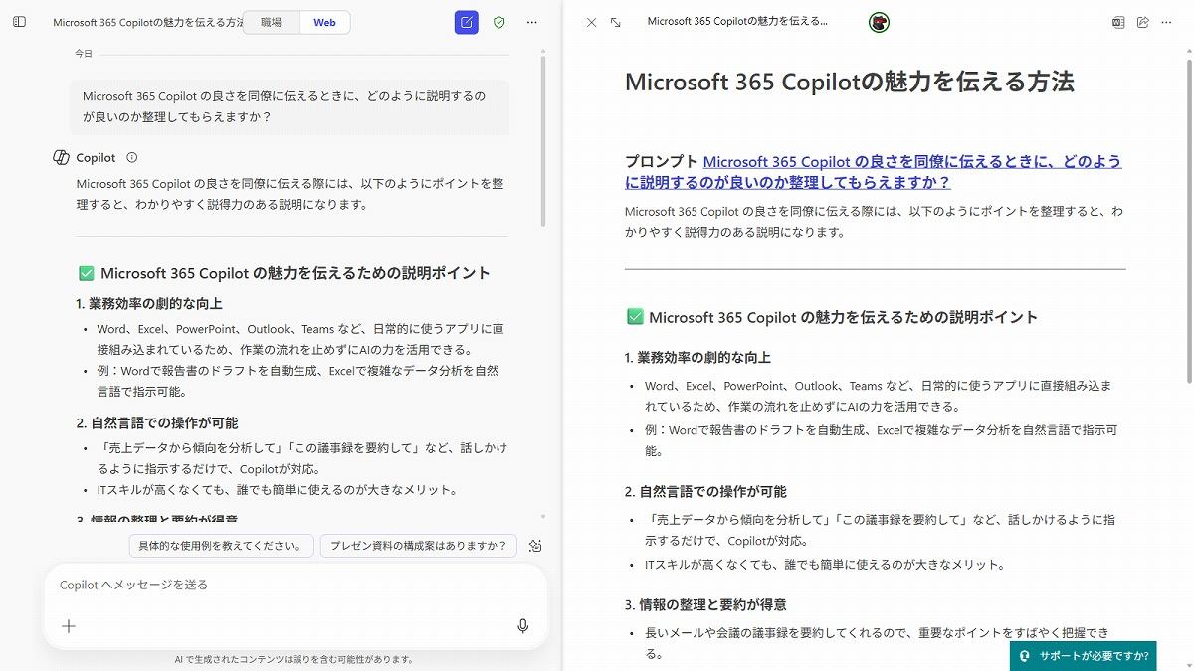This screenshot has width=1194, height=671.
Task: Open the chat pane more options menu
Action: click(x=532, y=22)
